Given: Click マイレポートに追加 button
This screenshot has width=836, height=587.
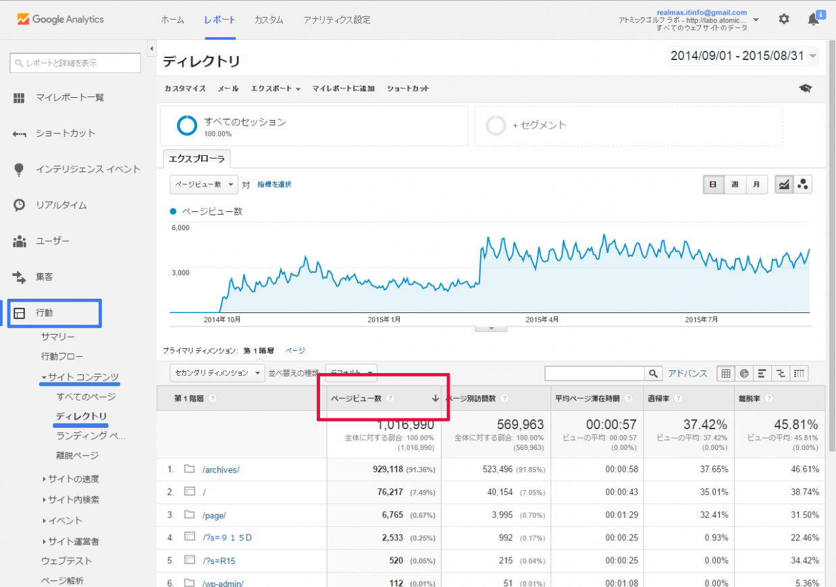Looking at the screenshot, I should [x=343, y=88].
